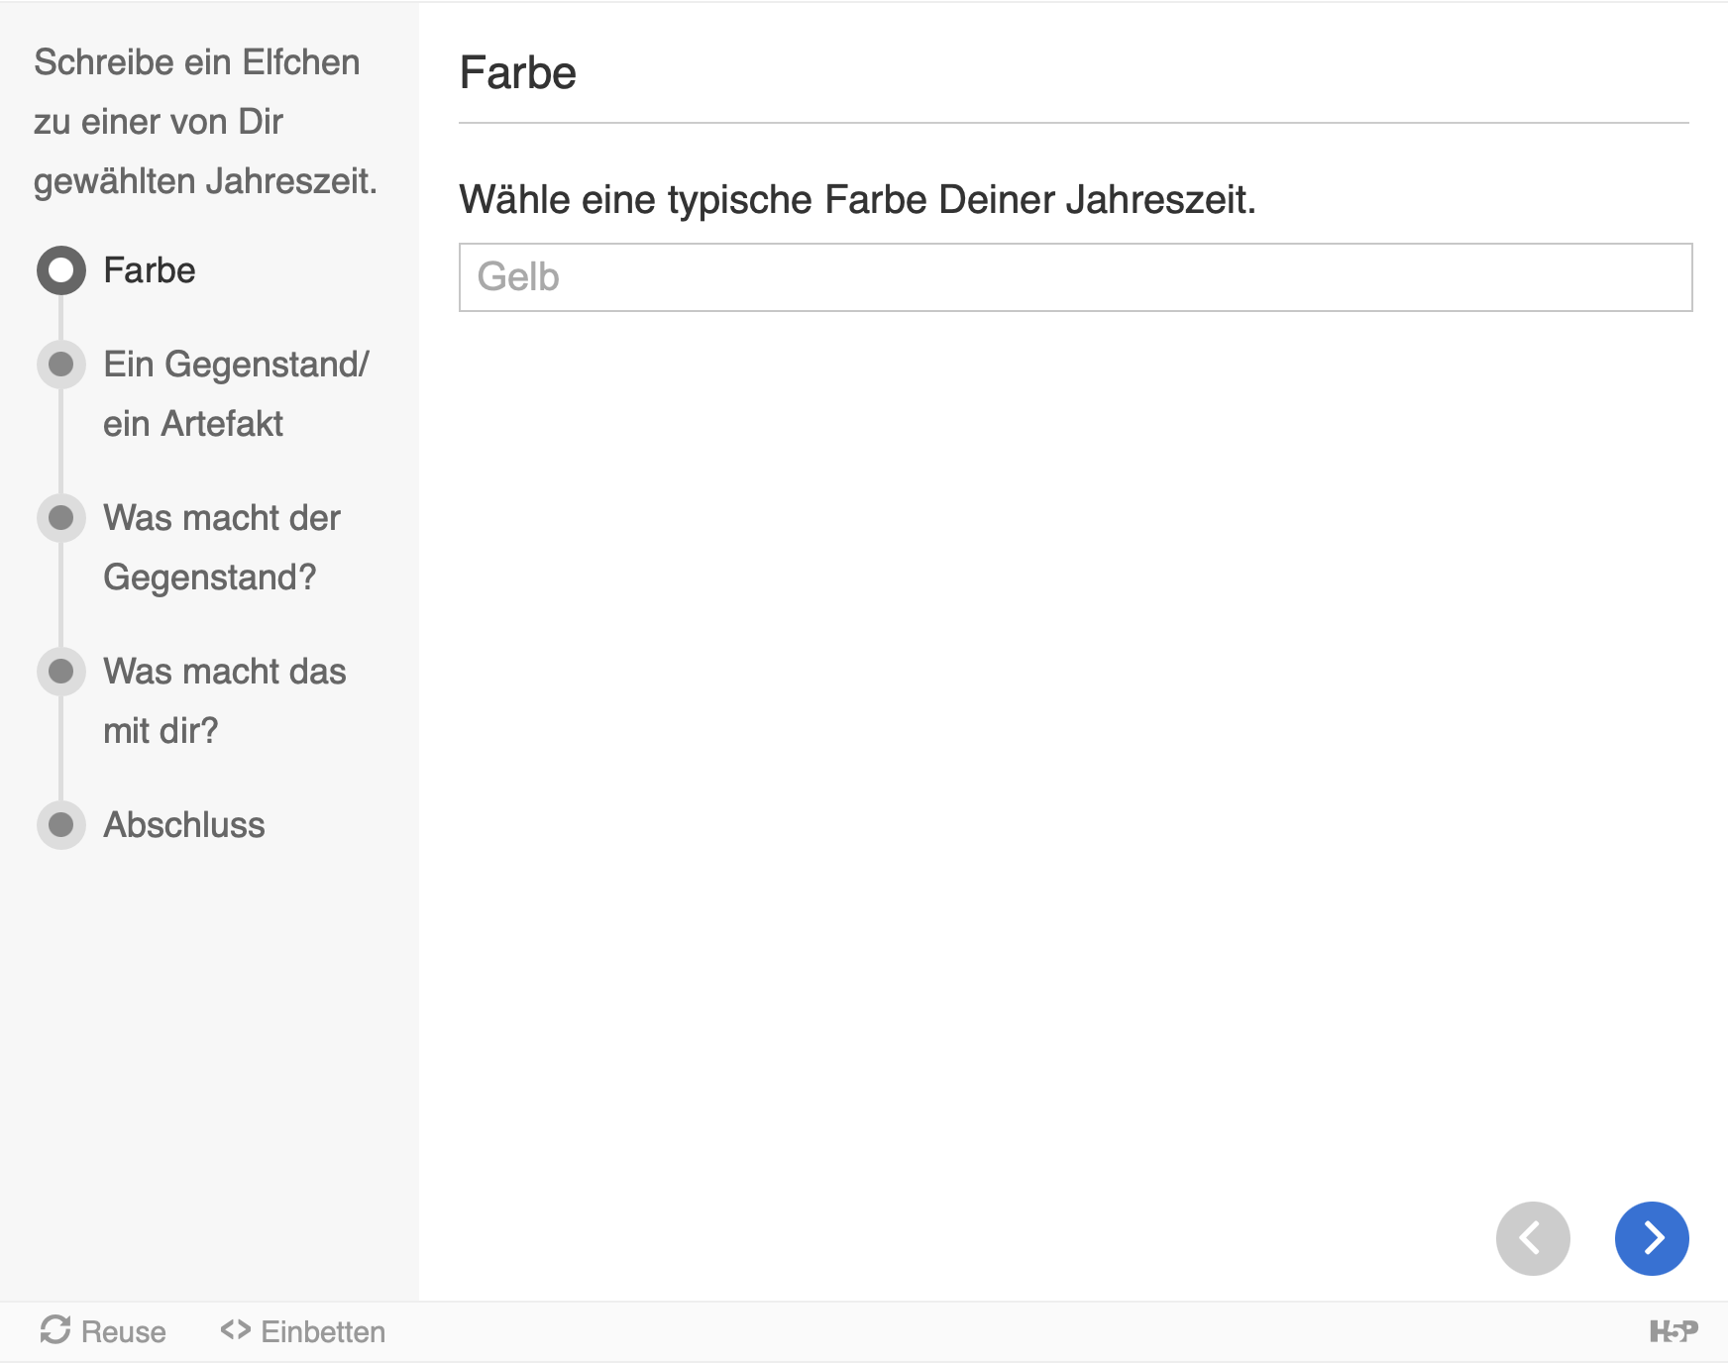Image resolution: width=1728 pixels, height=1364 pixels.
Task: Navigate to the Abschluss page label
Action: pos(184,825)
